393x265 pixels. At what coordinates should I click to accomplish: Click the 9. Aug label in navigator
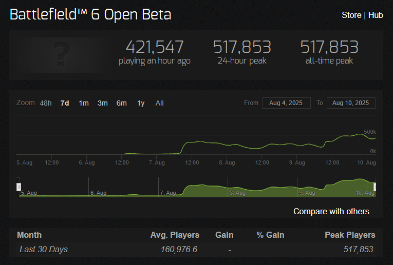coord(307,193)
